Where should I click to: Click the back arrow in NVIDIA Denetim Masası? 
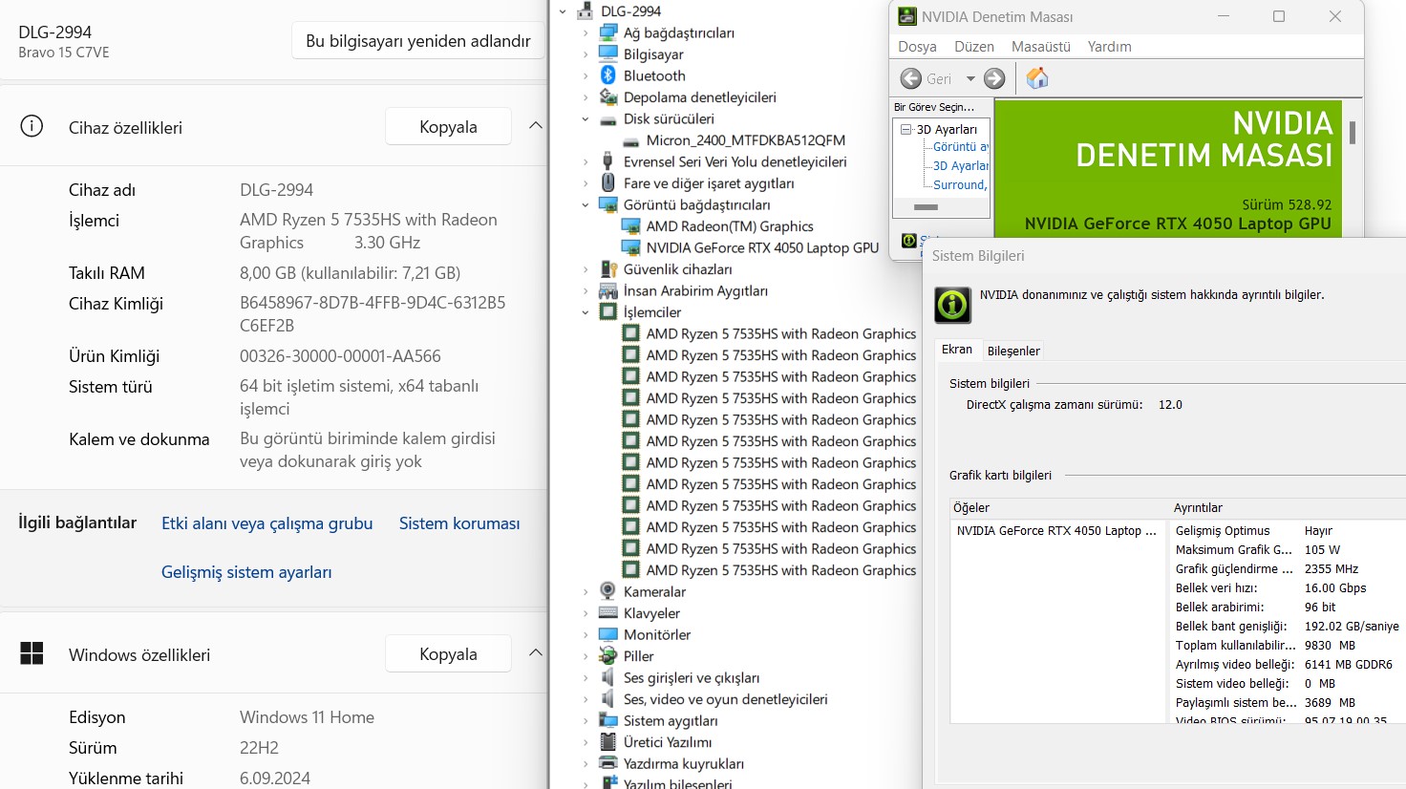pos(911,78)
